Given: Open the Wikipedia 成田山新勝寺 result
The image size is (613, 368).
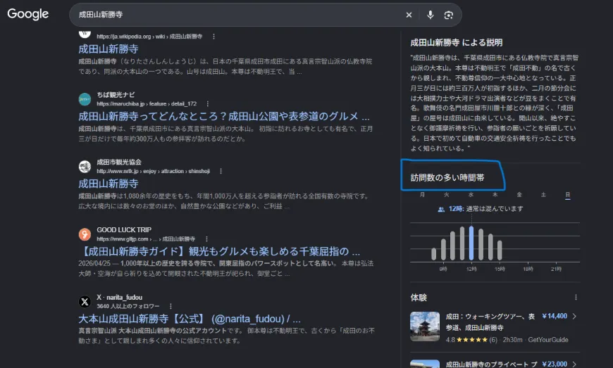Looking at the screenshot, I should tap(109, 49).
